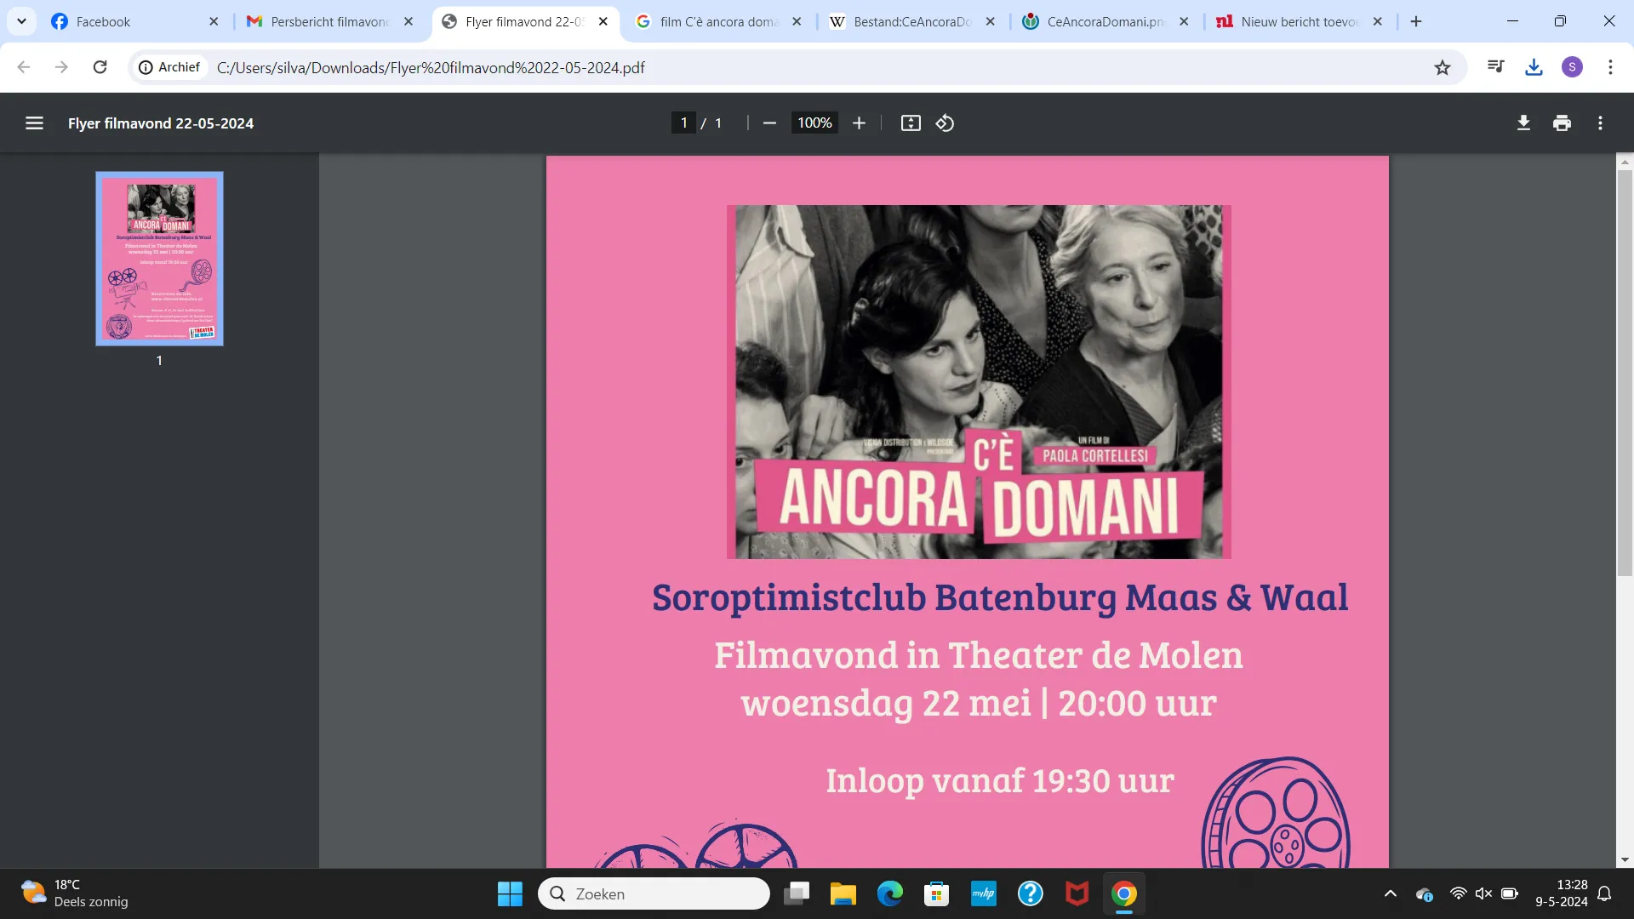This screenshot has width=1634, height=919.
Task: Print the flyer PDF
Action: pos(1562,123)
